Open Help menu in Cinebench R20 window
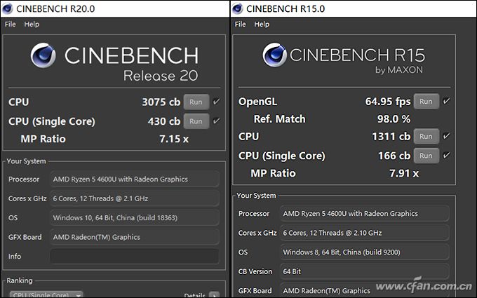 coord(32,24)
